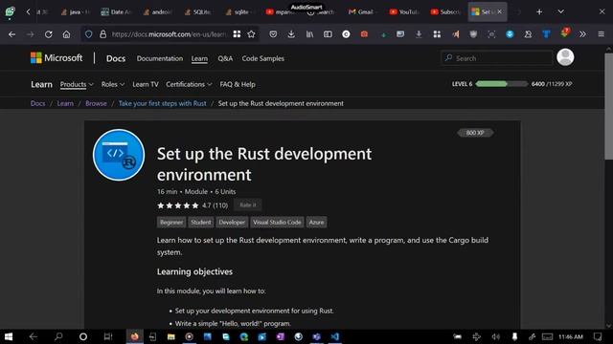Expand the Products dropdown menu
Image resolution: width=613 pixels, height=344 pixels.
(77, 84)
